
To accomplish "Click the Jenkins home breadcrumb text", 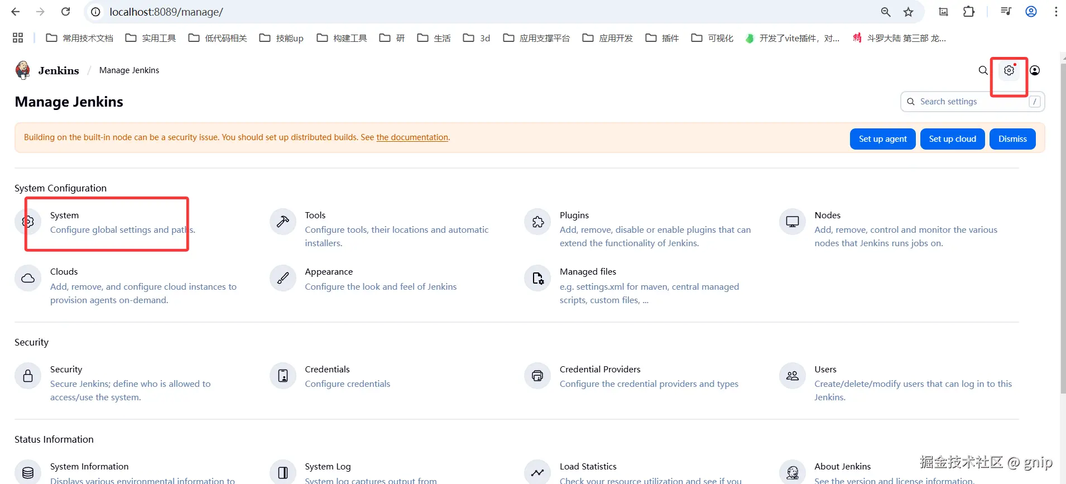I will [59, 70].
